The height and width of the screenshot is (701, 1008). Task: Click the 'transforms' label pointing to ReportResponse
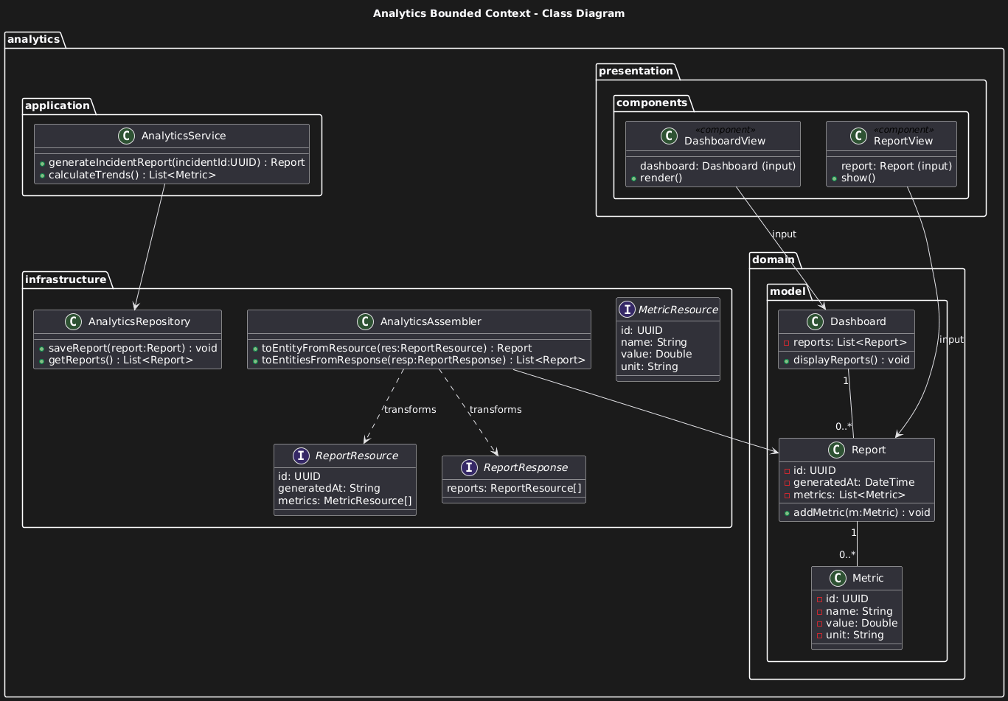(x=496, y=409)
